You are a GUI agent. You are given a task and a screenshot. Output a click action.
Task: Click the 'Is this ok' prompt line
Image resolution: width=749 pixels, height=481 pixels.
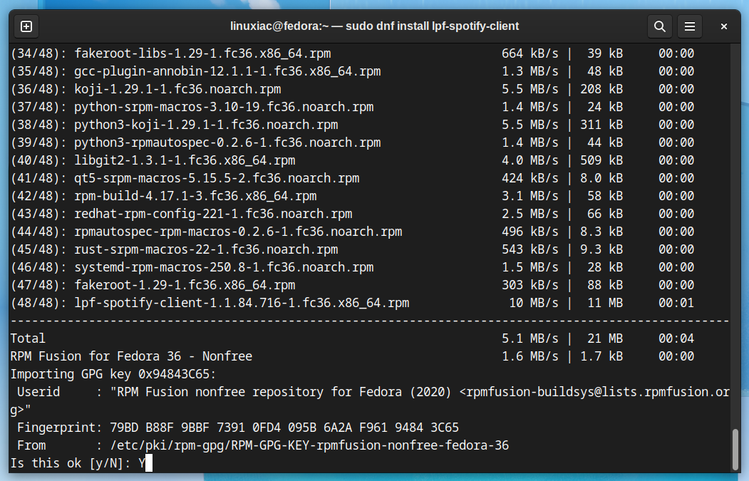click(x=81, y=463)
